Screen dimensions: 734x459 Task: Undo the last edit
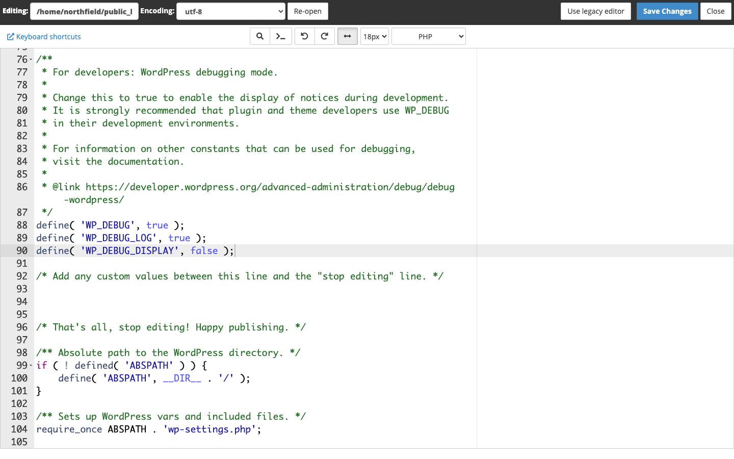[x=304, y=36]
